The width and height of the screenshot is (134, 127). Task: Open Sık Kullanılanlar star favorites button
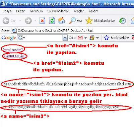coord(100,21)
